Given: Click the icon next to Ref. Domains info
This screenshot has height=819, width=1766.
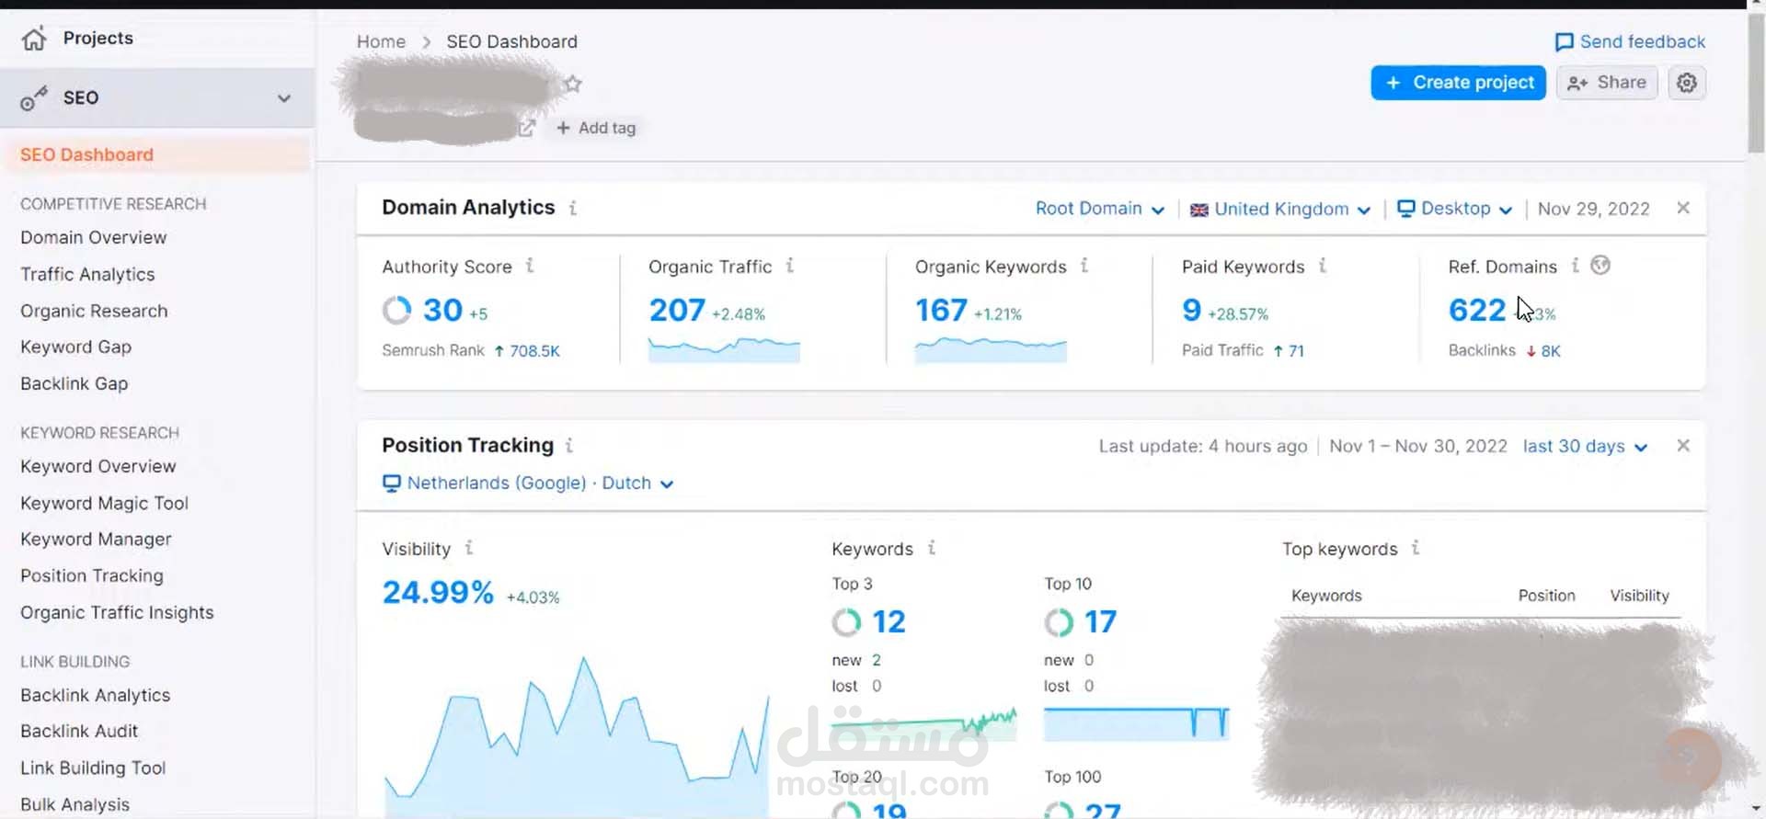Looking at the screenshot, I should 1600,266.
